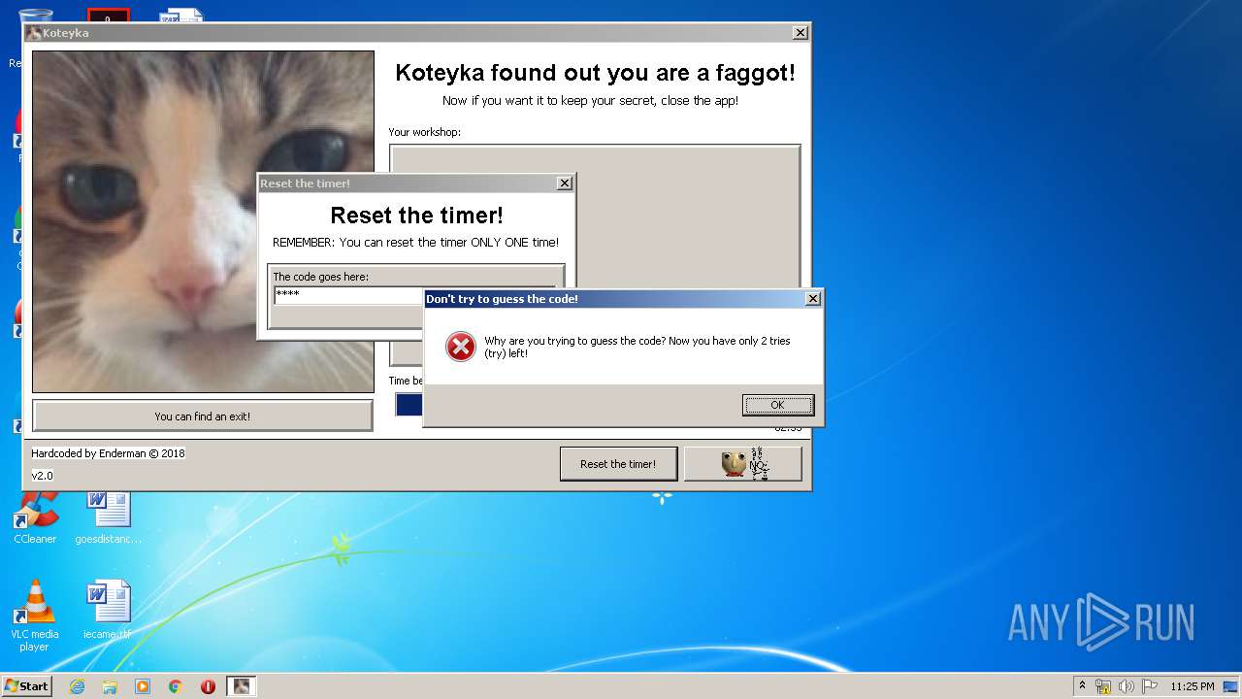
Task: Open Action Center flag icon
Action: 1149,686
